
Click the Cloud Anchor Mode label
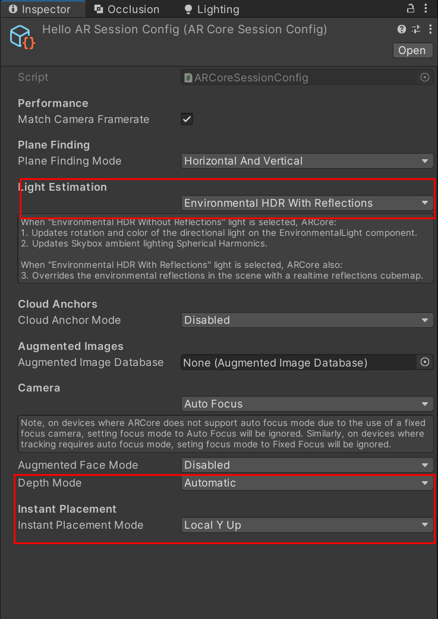[69, 320]
